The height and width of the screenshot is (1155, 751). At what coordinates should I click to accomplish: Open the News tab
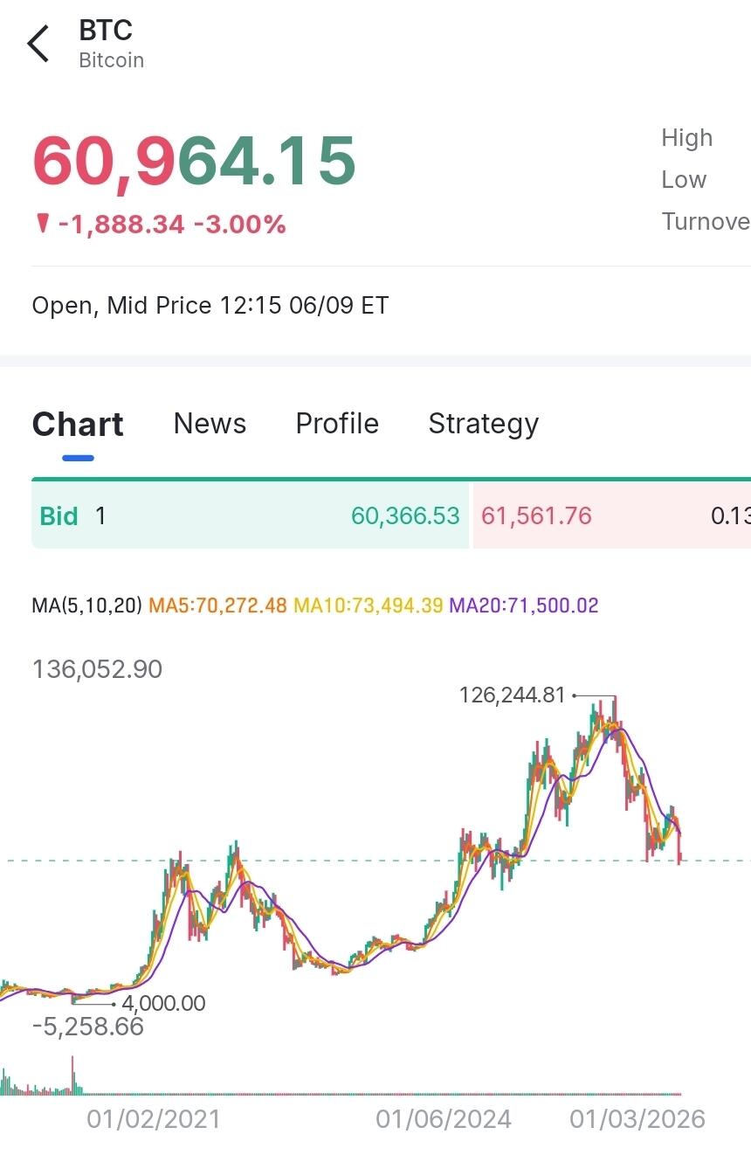point(210,424)
